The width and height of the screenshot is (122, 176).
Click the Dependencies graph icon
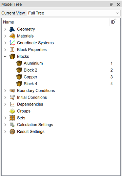click(x=12, y=104)
